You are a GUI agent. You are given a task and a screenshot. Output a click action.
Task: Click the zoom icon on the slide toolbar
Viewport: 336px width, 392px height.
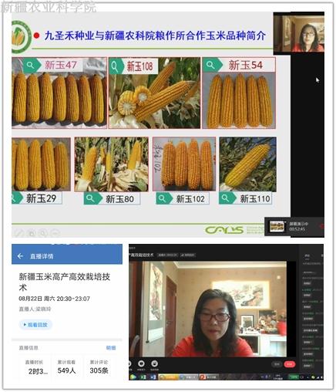[x=43, y=233]
